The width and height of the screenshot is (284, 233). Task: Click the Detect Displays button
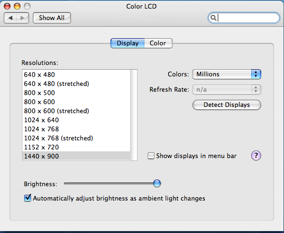point(227,105)
